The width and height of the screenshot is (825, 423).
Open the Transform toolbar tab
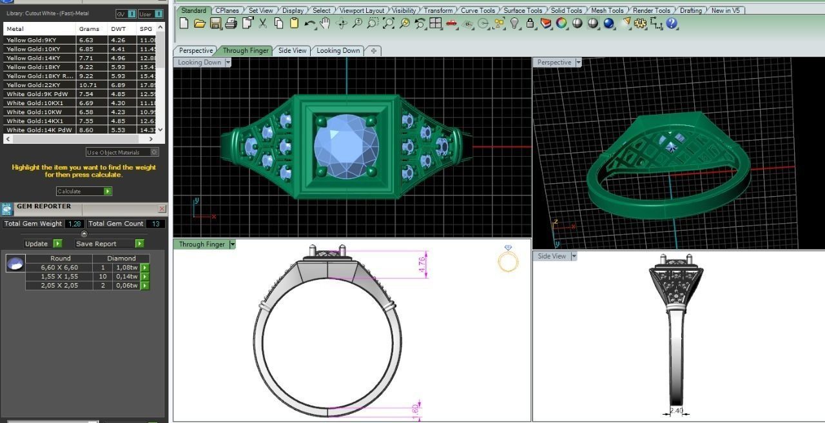coord(438,10)
